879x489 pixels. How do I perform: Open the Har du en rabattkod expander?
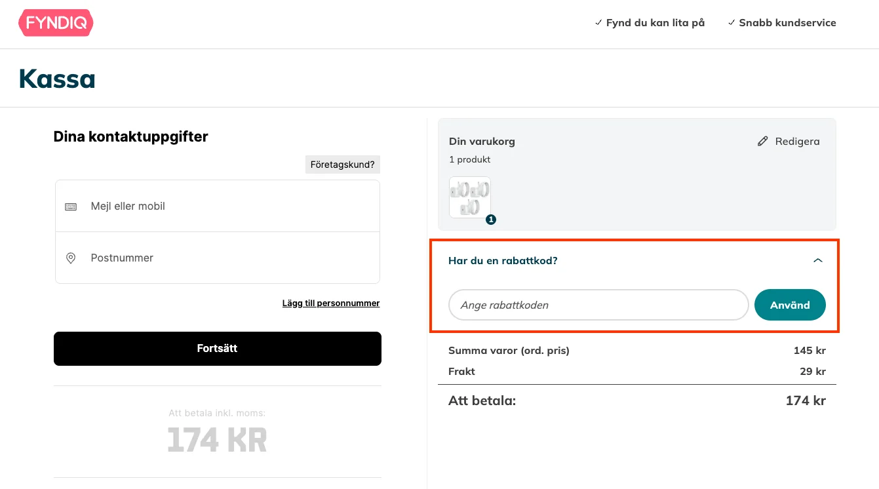point(503,260)
